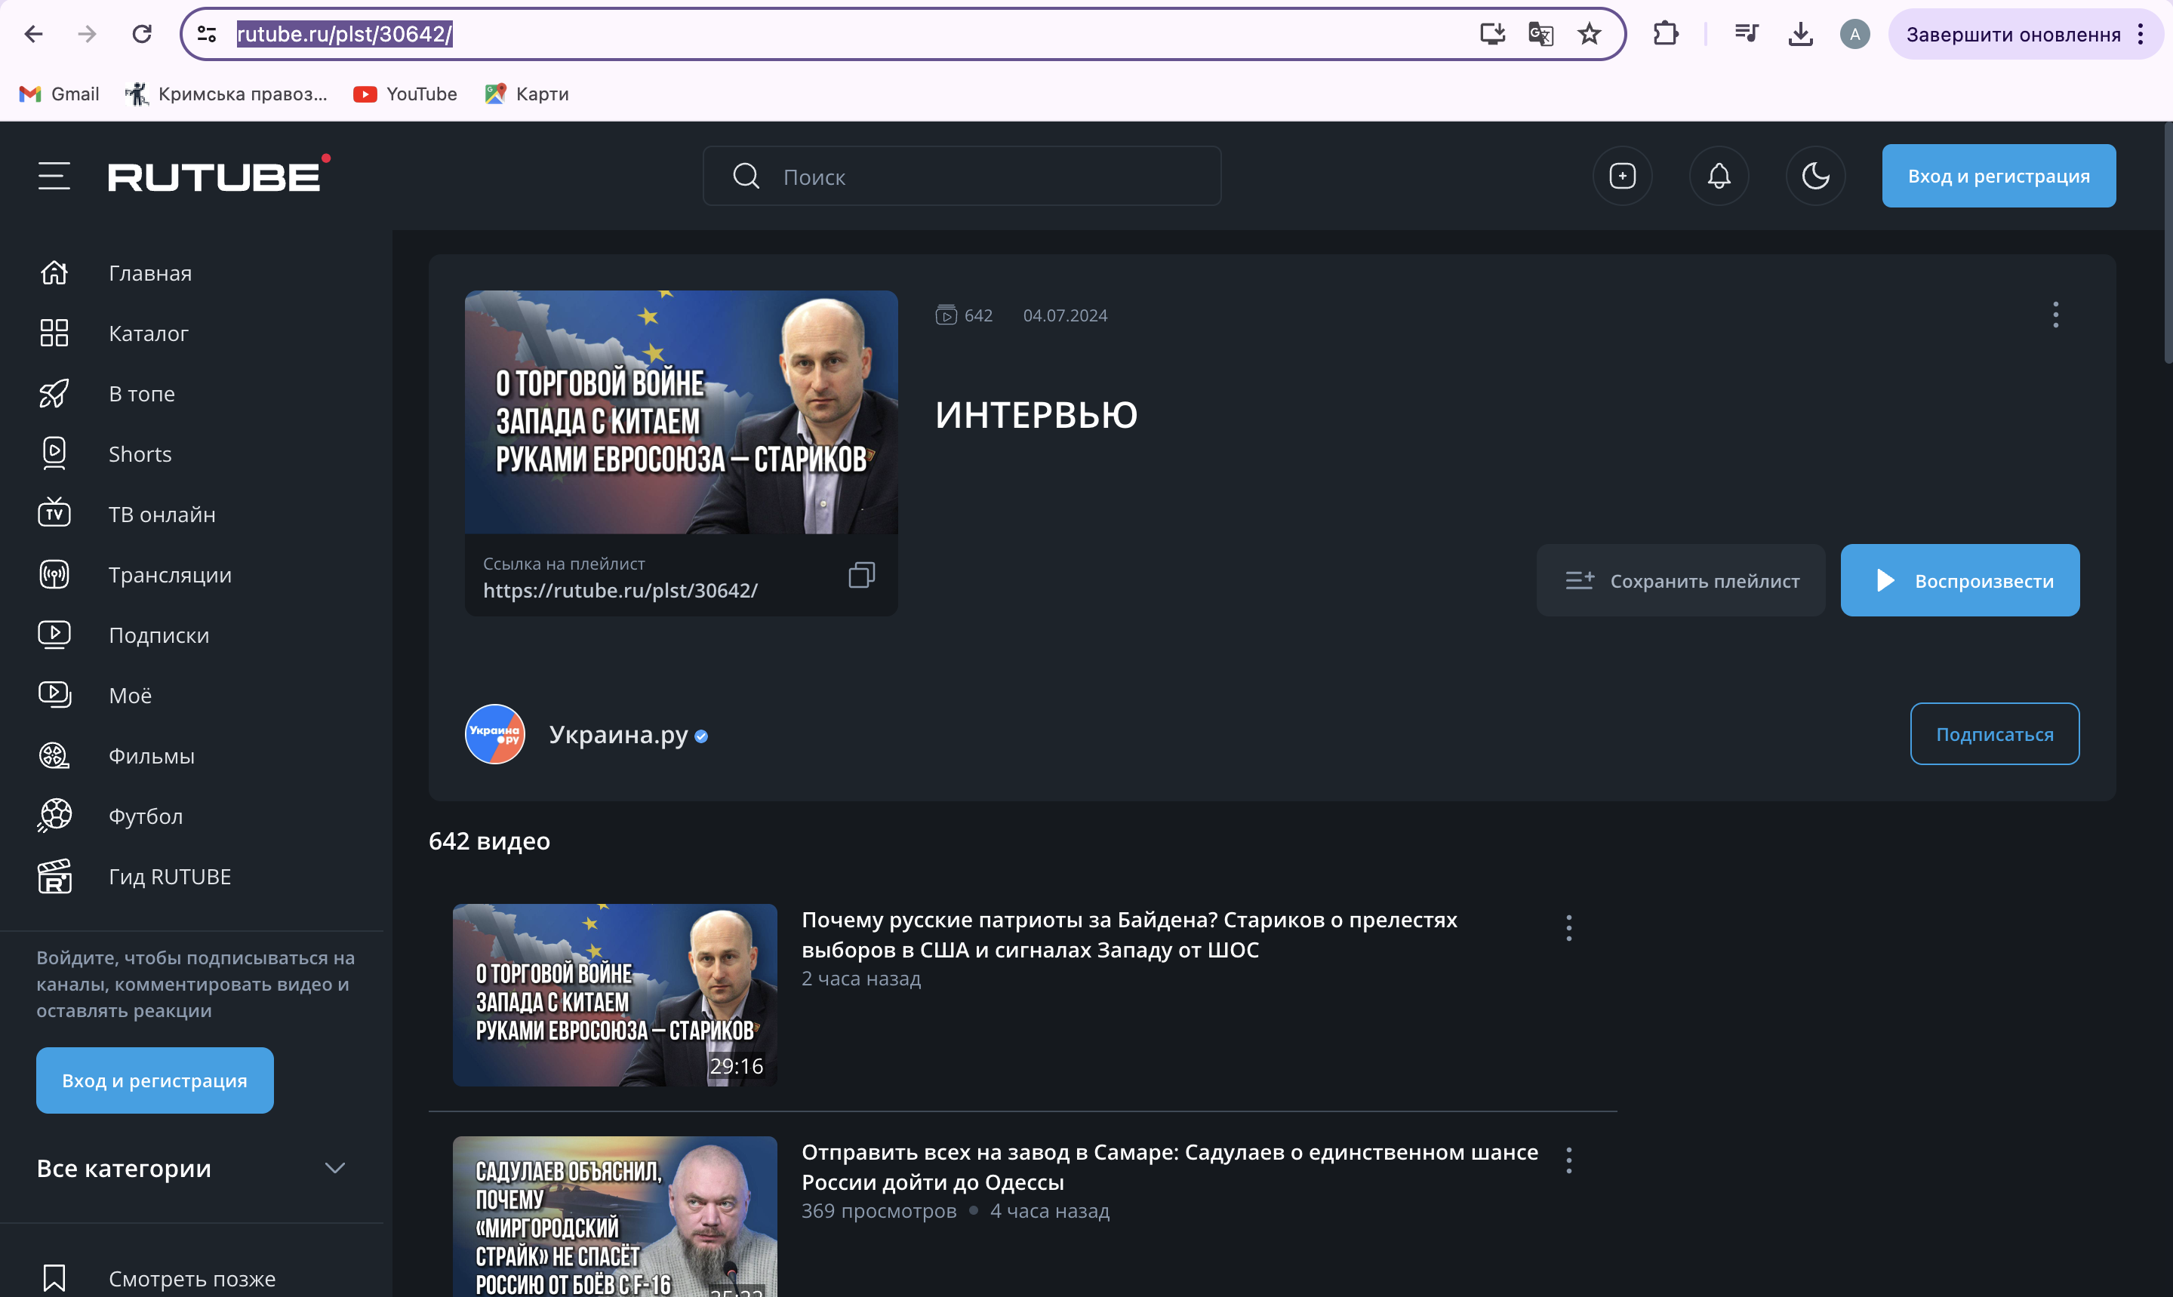Go back in browser history
This screenshot has height=1297, width=2173.
pos(33,34)
